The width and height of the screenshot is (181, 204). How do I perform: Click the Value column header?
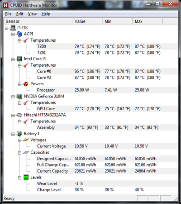(87, 21)
